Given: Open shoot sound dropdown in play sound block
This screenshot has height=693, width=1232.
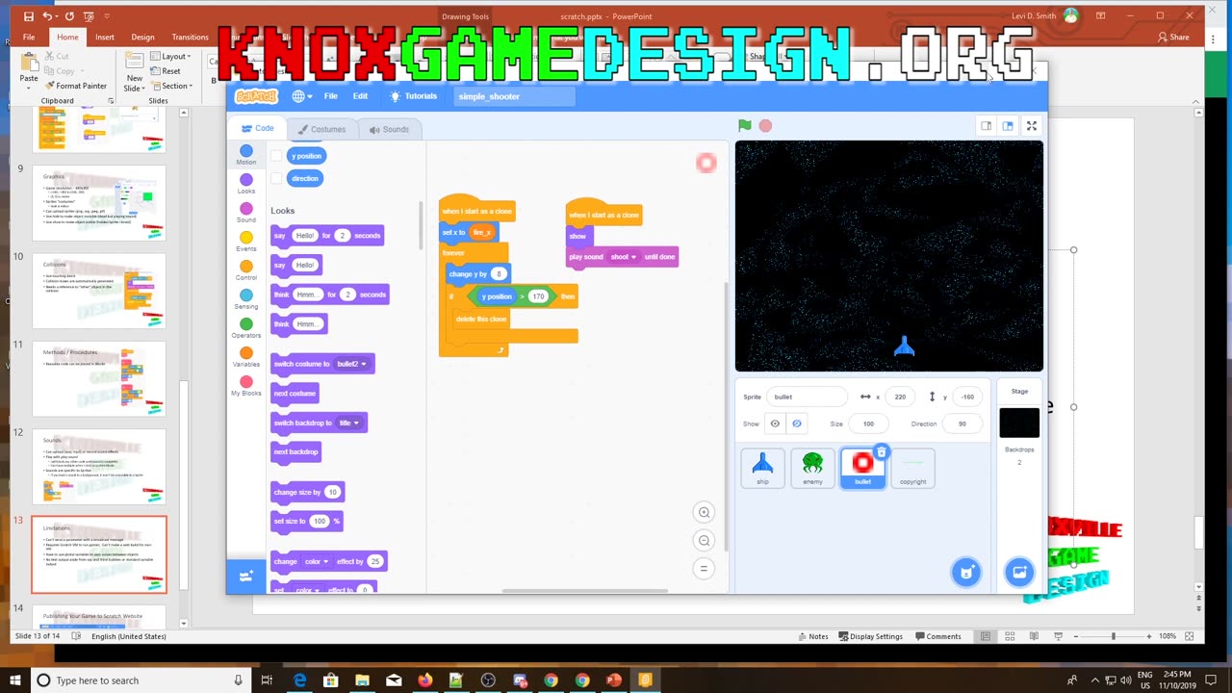Looking at the screenshot, I should (624, 257).
